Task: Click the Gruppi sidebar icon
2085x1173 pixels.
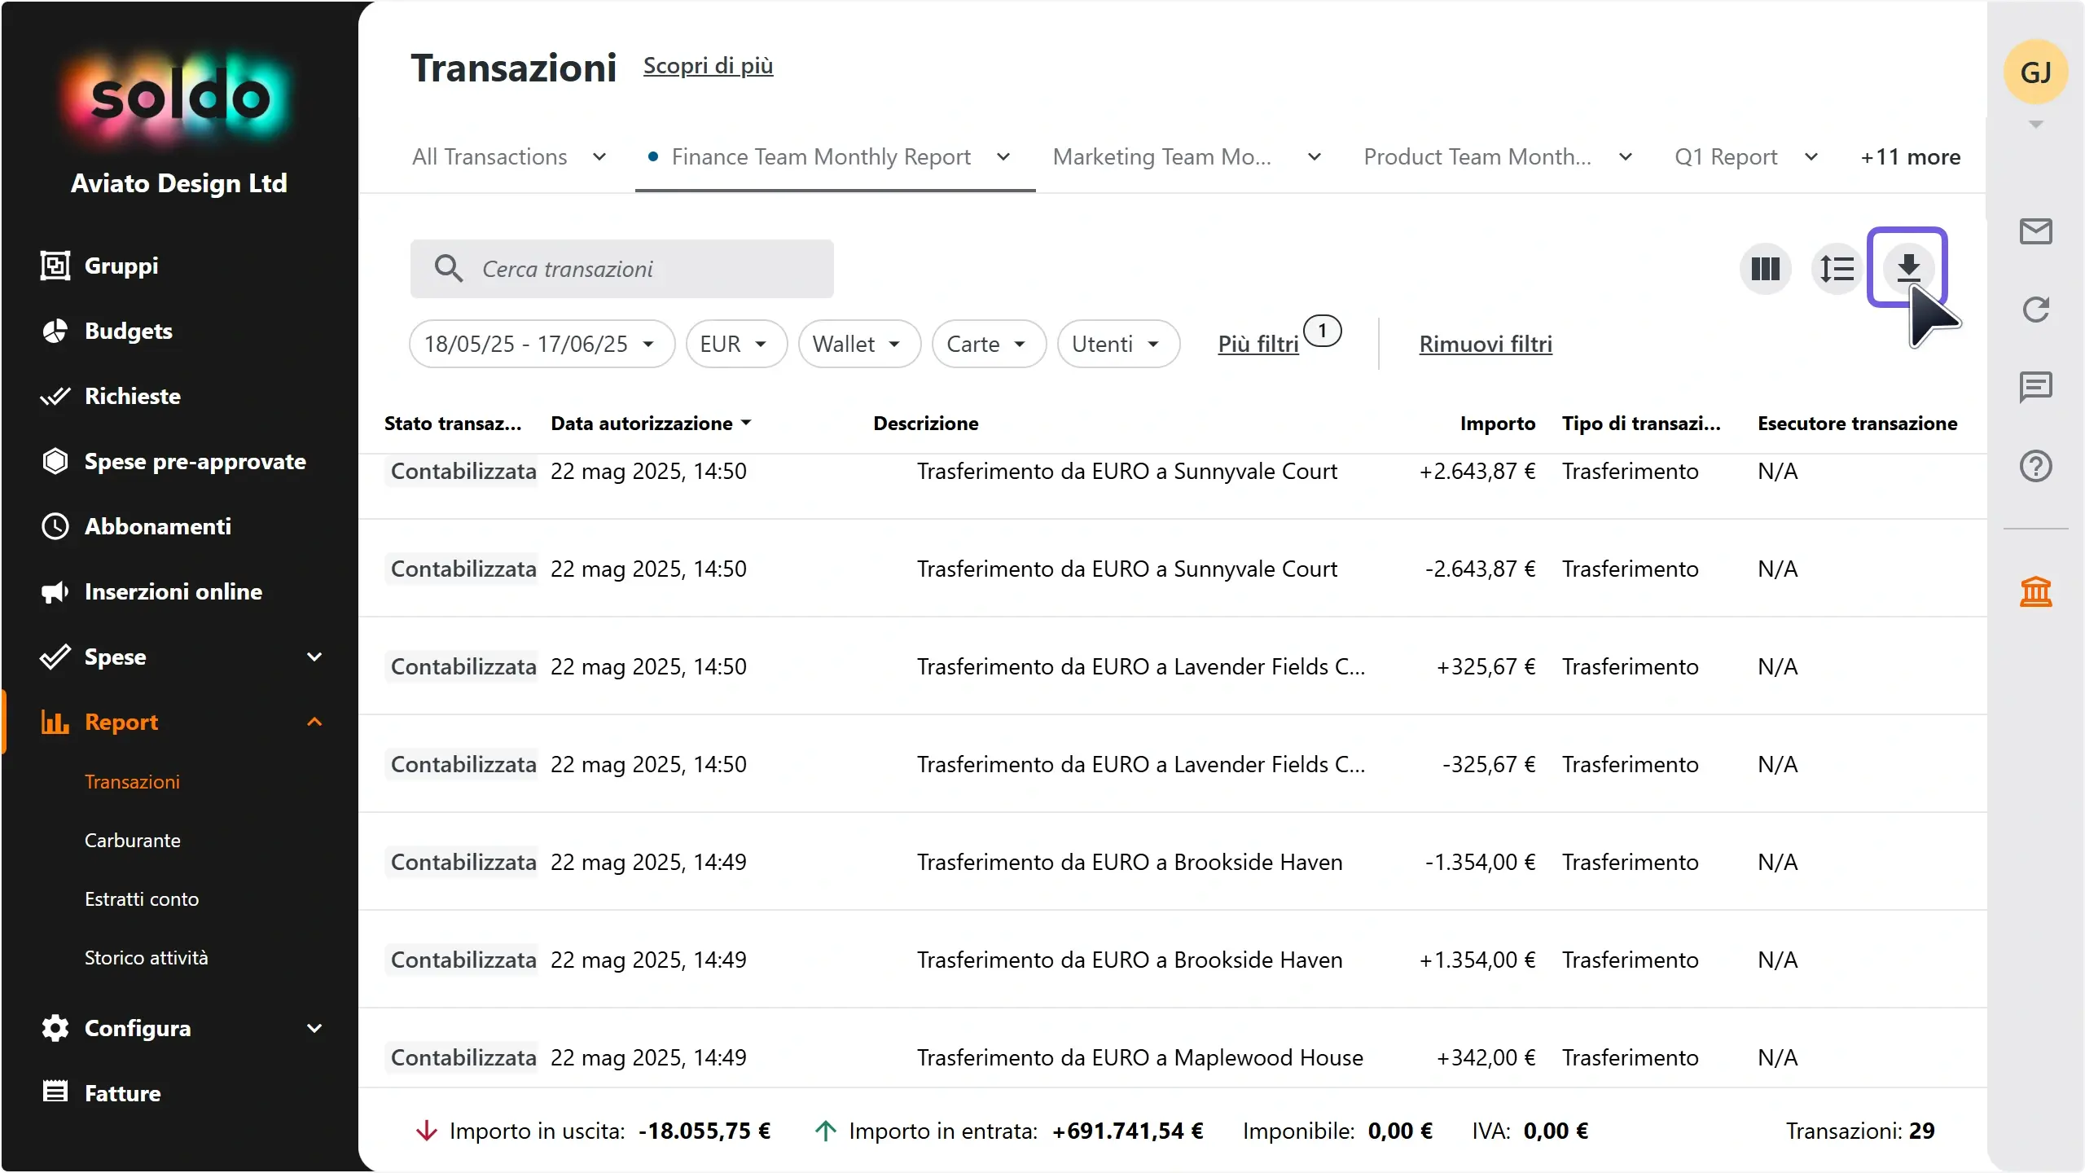Action: (55, 266)
